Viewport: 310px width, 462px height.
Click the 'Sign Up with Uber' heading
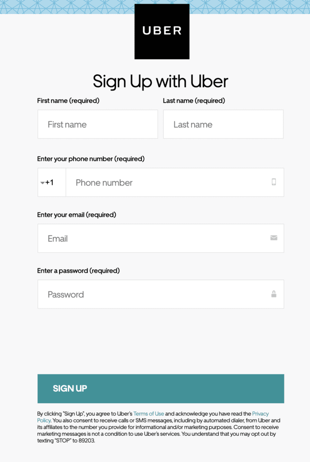160,81
